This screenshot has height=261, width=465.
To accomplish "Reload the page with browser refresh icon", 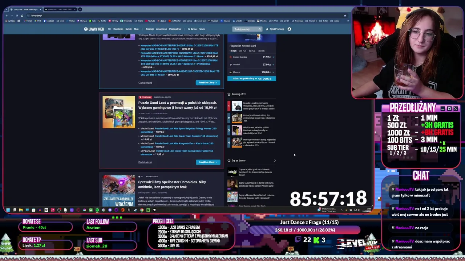I will pos(17,16).
